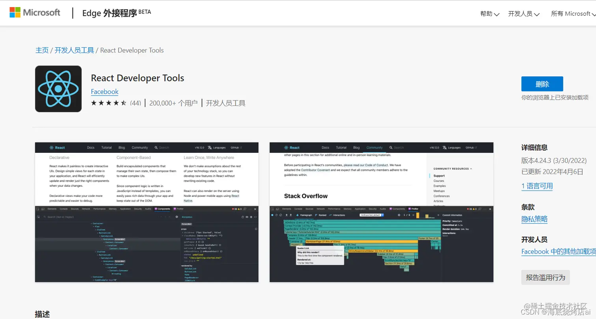Open the first screenshot showing Components panel

[147, 212]
